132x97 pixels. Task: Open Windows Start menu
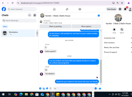pos(3,94)
